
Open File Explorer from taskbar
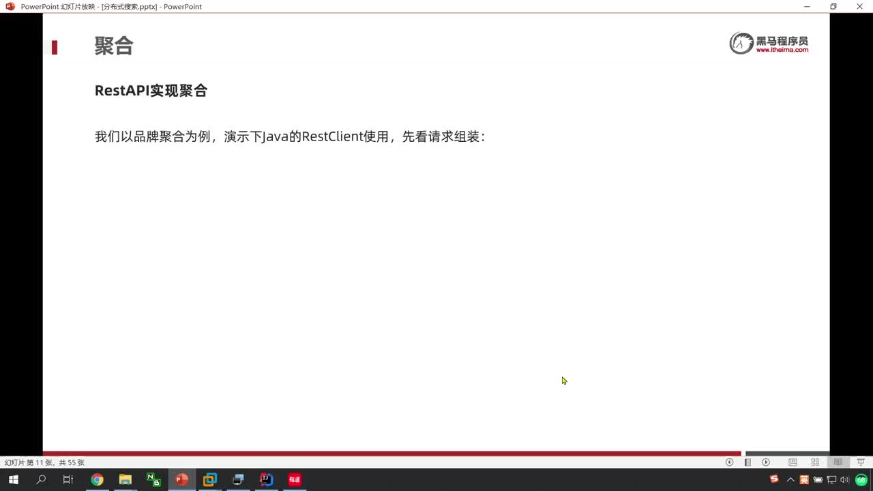click(125, 479)
